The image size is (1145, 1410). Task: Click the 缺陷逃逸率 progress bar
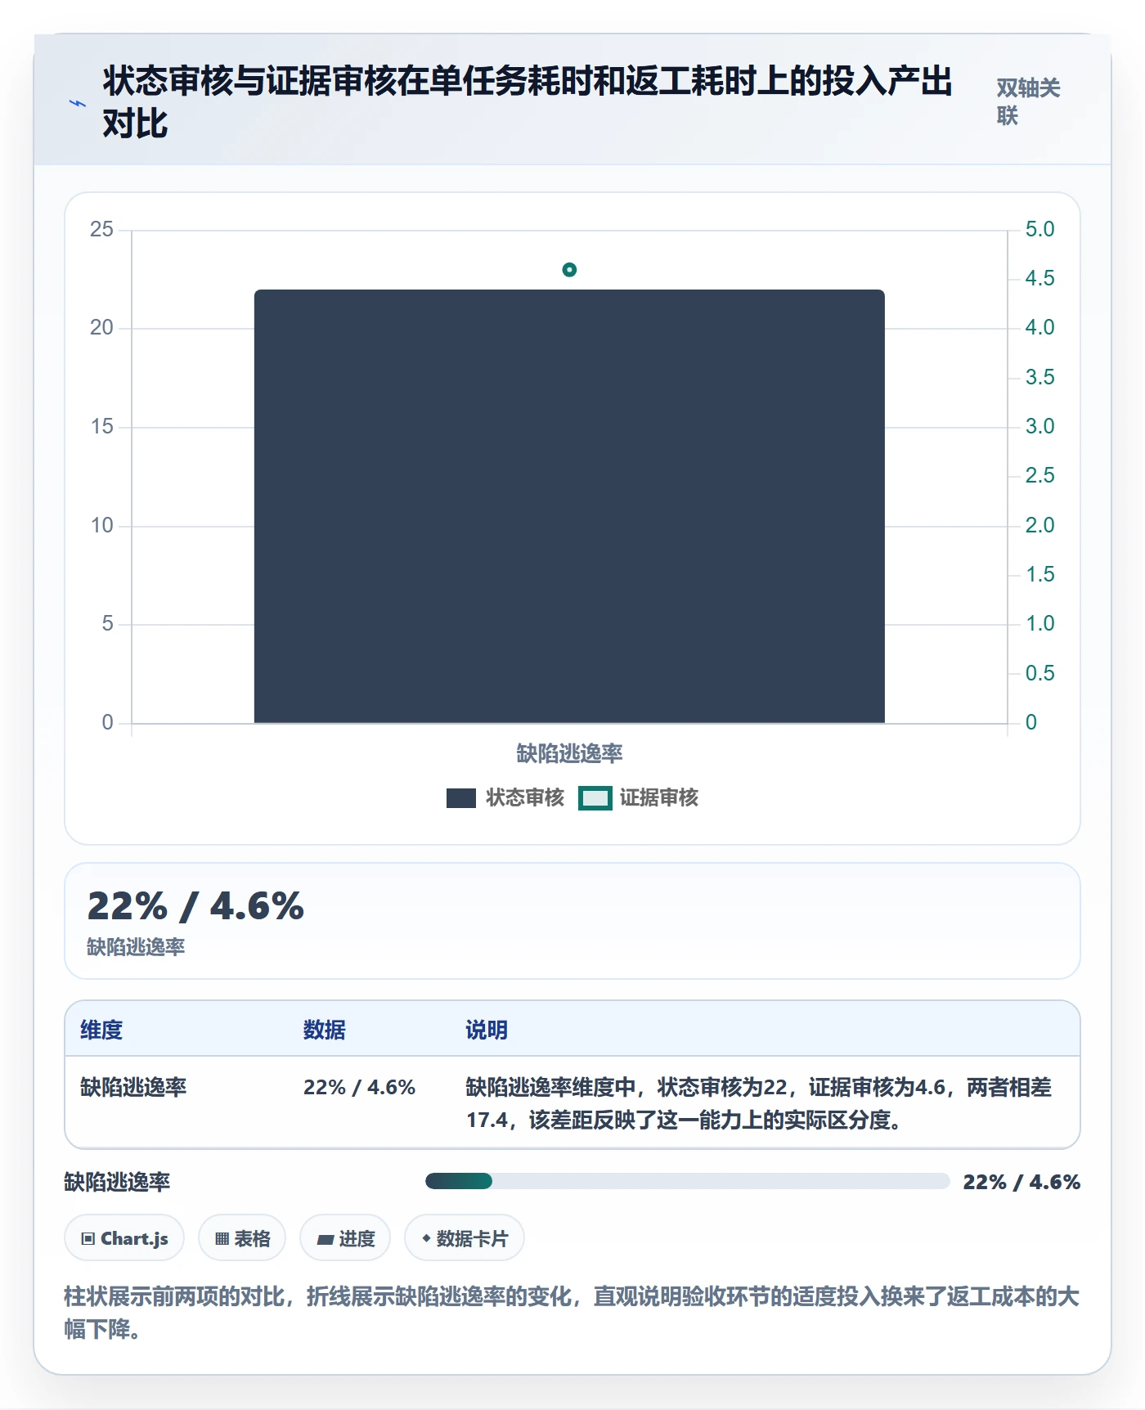coord(687,1181)
